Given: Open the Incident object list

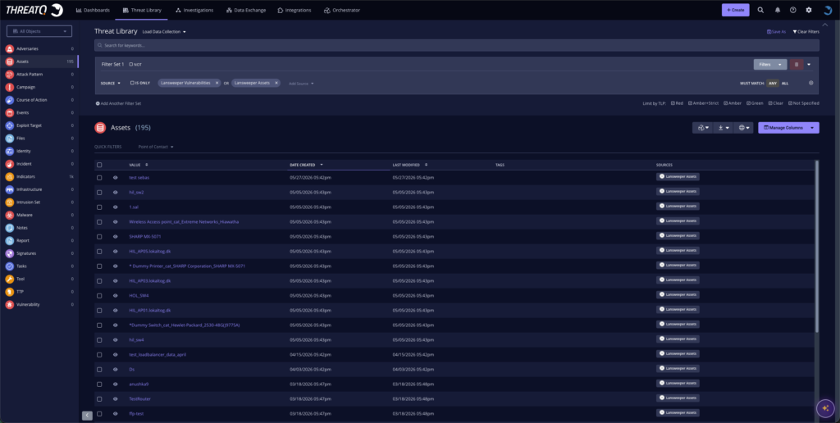Looking at the screenshot, I should tap(24, 164).
